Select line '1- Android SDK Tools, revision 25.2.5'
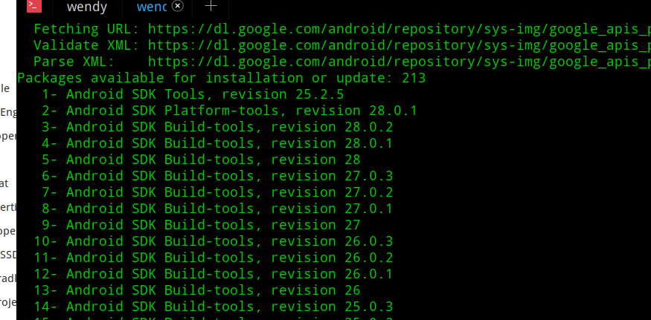Viewport: 651px width, 320px height. (x=193, y=94)
